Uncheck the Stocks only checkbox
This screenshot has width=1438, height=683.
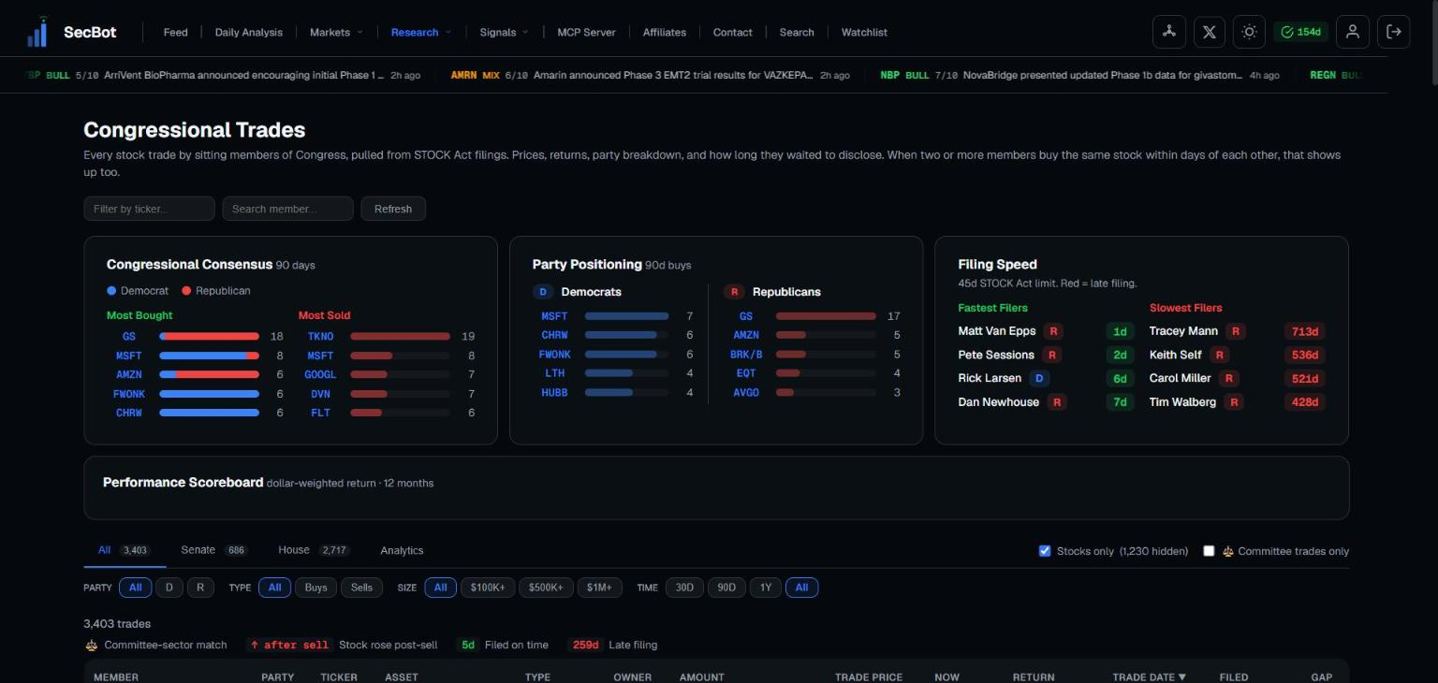point(1045,551)
